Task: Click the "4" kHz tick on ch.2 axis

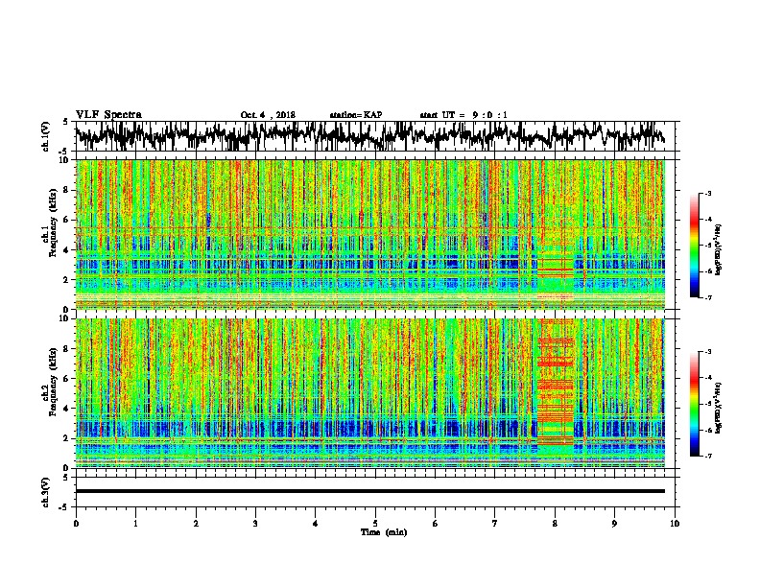Action: [x=68, y=409]
